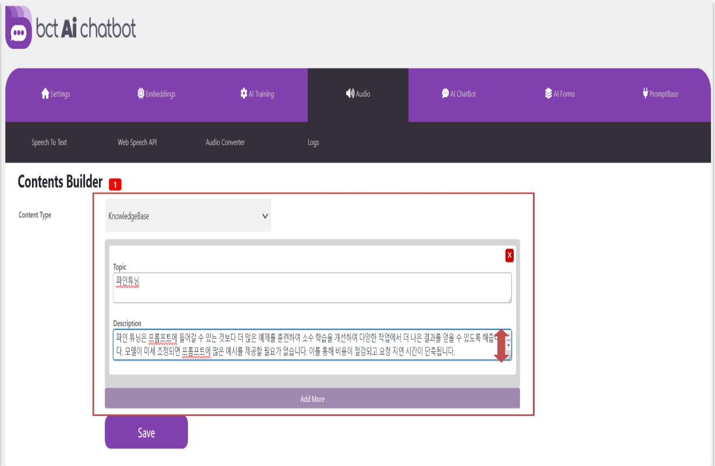Screen dimensions: 715x466
Task: Open the Speech To Text submenu
Action: [49, 143]
